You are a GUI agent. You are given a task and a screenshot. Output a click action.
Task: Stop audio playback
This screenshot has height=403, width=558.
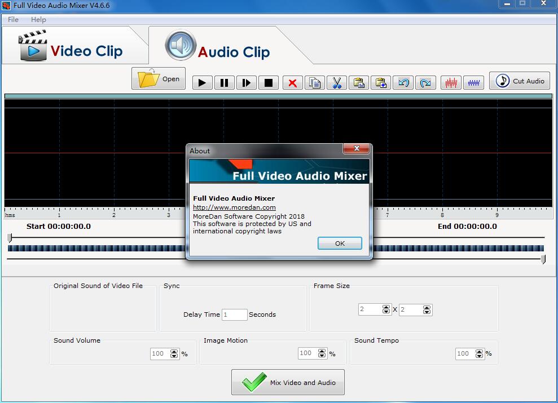point(269,83)
